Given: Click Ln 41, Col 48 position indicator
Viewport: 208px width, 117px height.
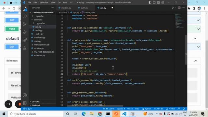Looking at the screenshot, I should point(109,109).
